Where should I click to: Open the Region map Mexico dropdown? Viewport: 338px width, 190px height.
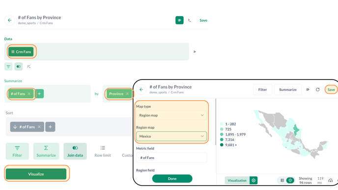click(x=171, y=136)
